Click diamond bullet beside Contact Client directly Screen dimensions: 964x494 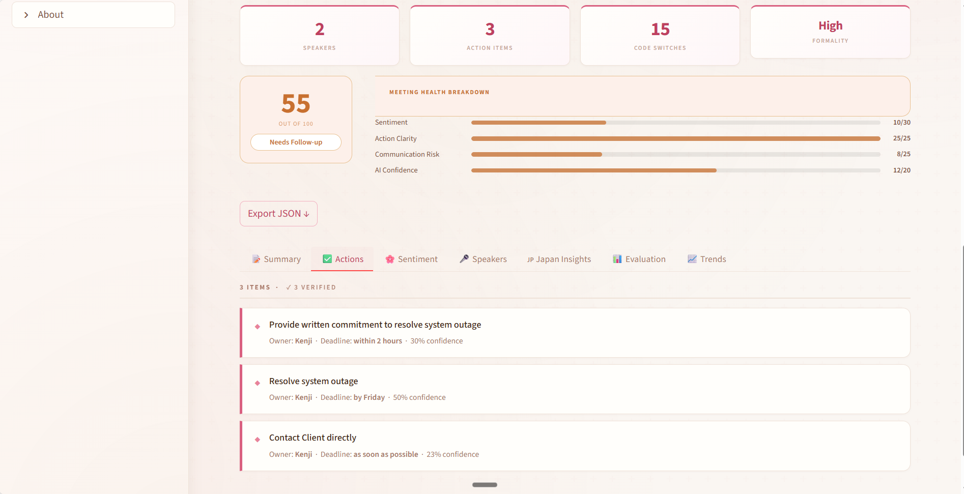coord(258,440)
